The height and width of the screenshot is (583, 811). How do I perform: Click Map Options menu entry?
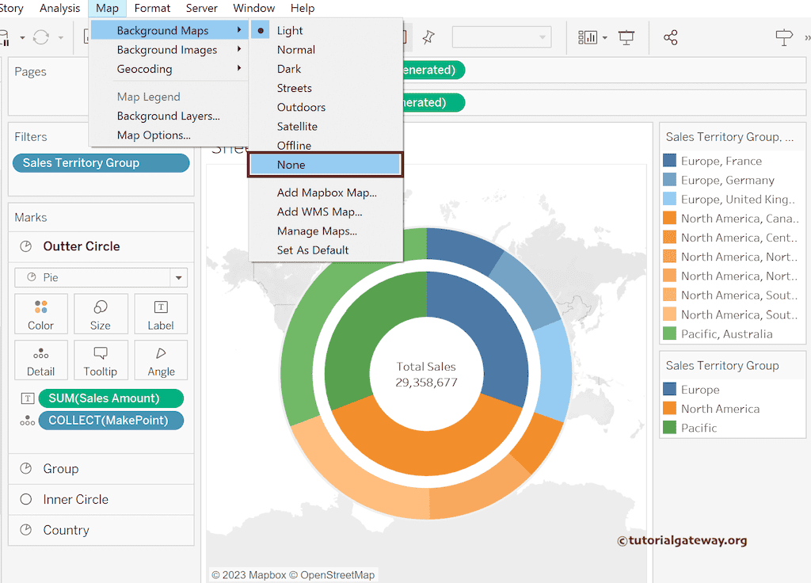pyautogui.click(x=154, y=135)
